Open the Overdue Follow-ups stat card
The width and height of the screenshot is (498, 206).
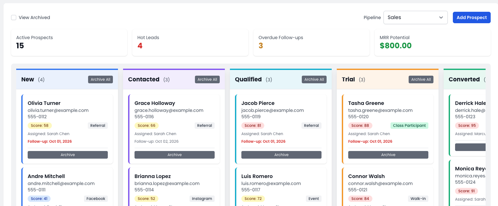[311, 43]
